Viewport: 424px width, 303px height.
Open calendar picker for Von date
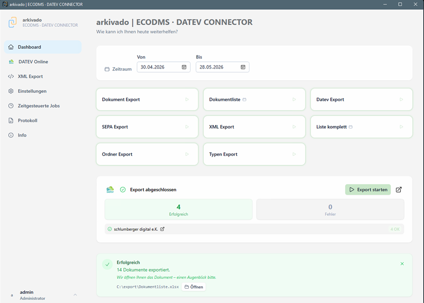point(184,67)
